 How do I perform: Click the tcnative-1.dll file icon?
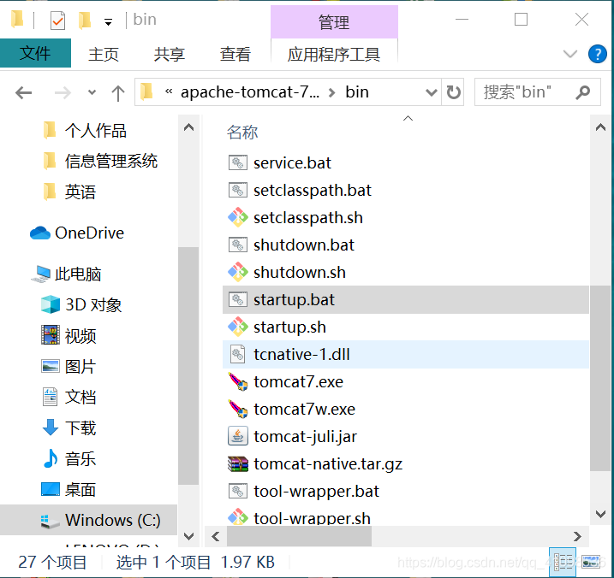pyautogui.click(x=238, y=354)
